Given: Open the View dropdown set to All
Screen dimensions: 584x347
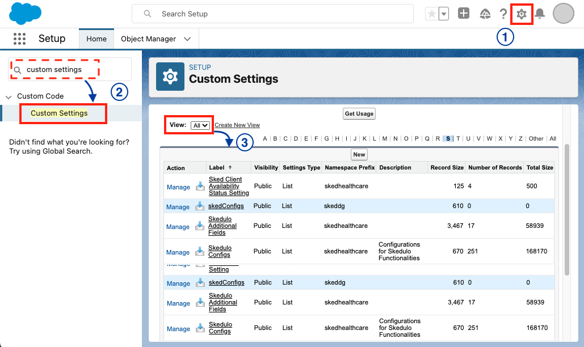Looking at the screenshot, I should click(200, 126).
